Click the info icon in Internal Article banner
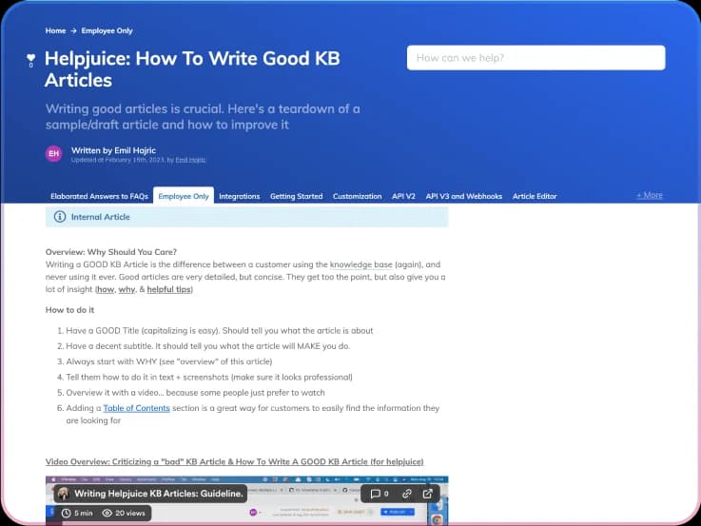This screenshot has width=701, height=526. click(60, 217)
